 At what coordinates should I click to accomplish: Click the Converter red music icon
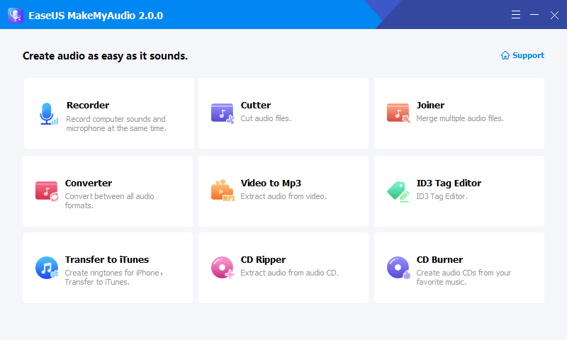coord(47,191)
